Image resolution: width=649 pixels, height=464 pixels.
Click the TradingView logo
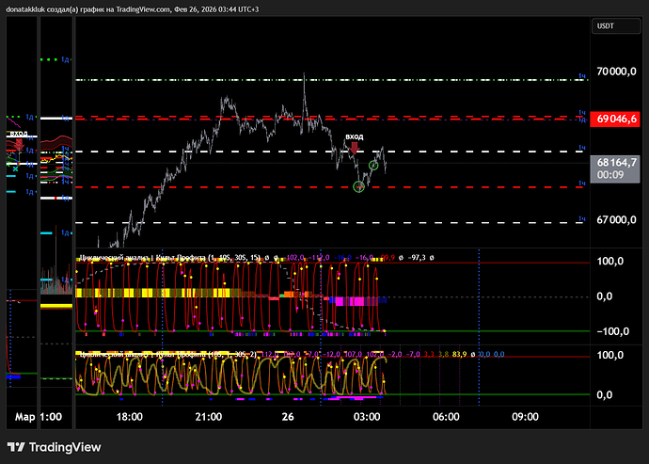(x=54, y=448)
